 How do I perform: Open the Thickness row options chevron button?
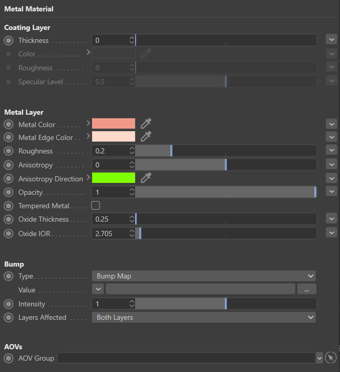click(x=331, y=40)
